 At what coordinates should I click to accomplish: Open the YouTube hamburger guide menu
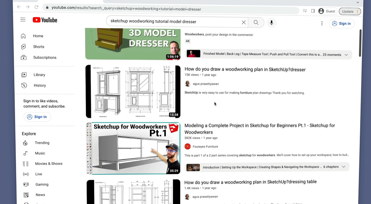point(23,20)
